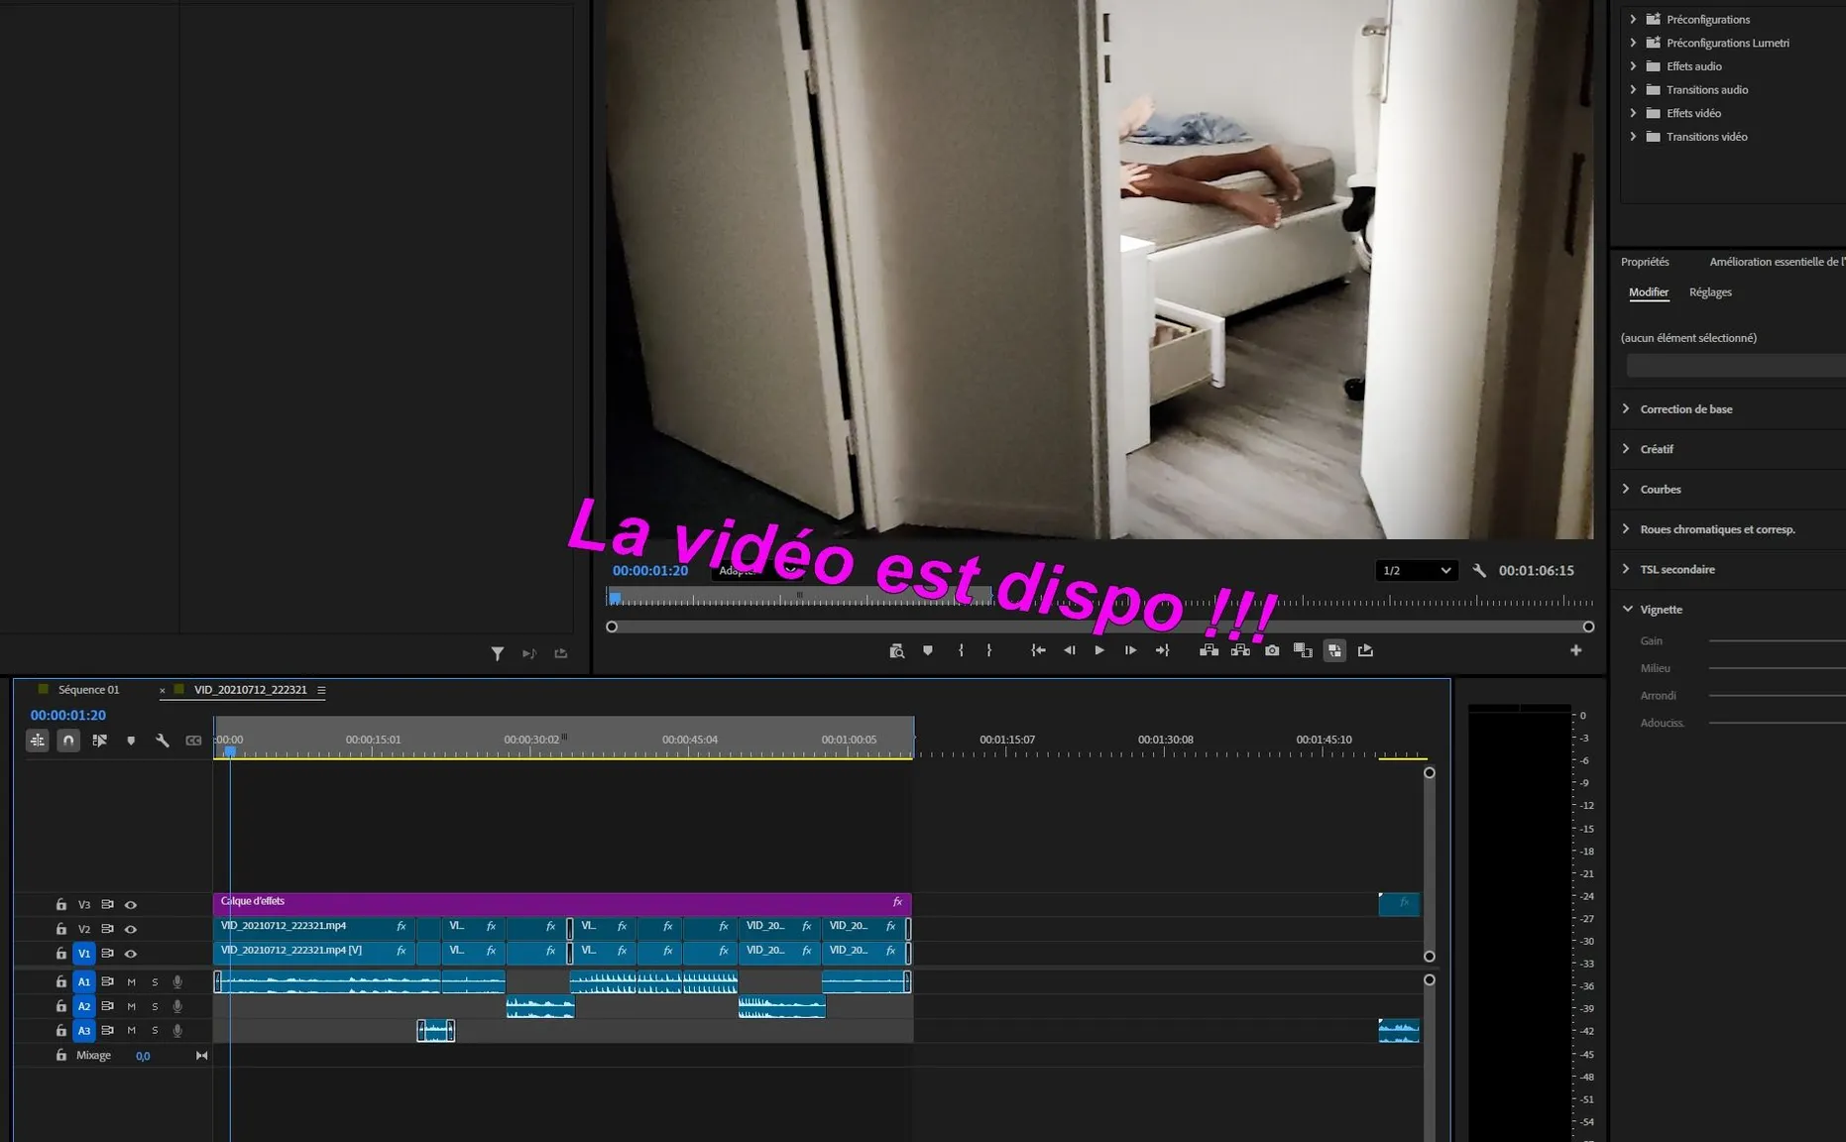Click the Export Frame camera icon
This screenshot has width=1846, height=1142.
click(1272, 650)
